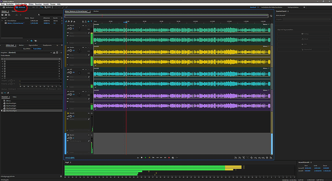Select Stereo...1 Converter.sesx file row
Screen dimensions: 332x181
click(31, 23)
